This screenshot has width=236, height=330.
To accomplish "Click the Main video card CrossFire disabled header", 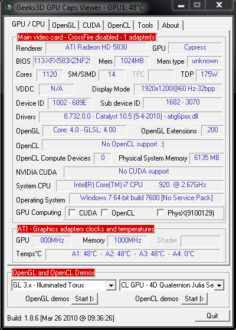I will pyautogui.click(x=87, y=37).
